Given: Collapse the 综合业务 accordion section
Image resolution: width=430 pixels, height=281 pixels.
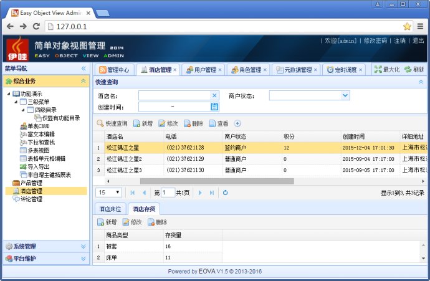Looking at the screenshot, I should (x=84, y=81).
